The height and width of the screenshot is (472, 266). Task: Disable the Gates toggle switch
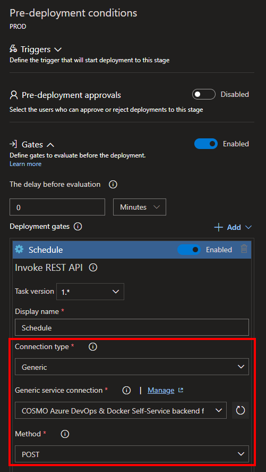point(206,144)
